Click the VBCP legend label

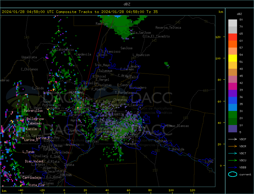click(x=243, y=139)
